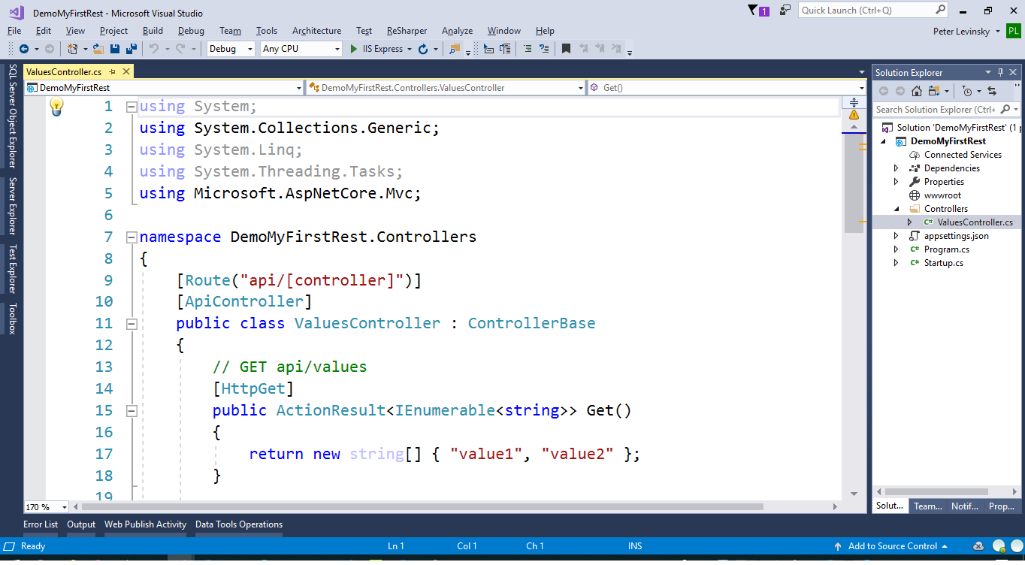Click the New Project toolbar icon

tap(73, 49)
